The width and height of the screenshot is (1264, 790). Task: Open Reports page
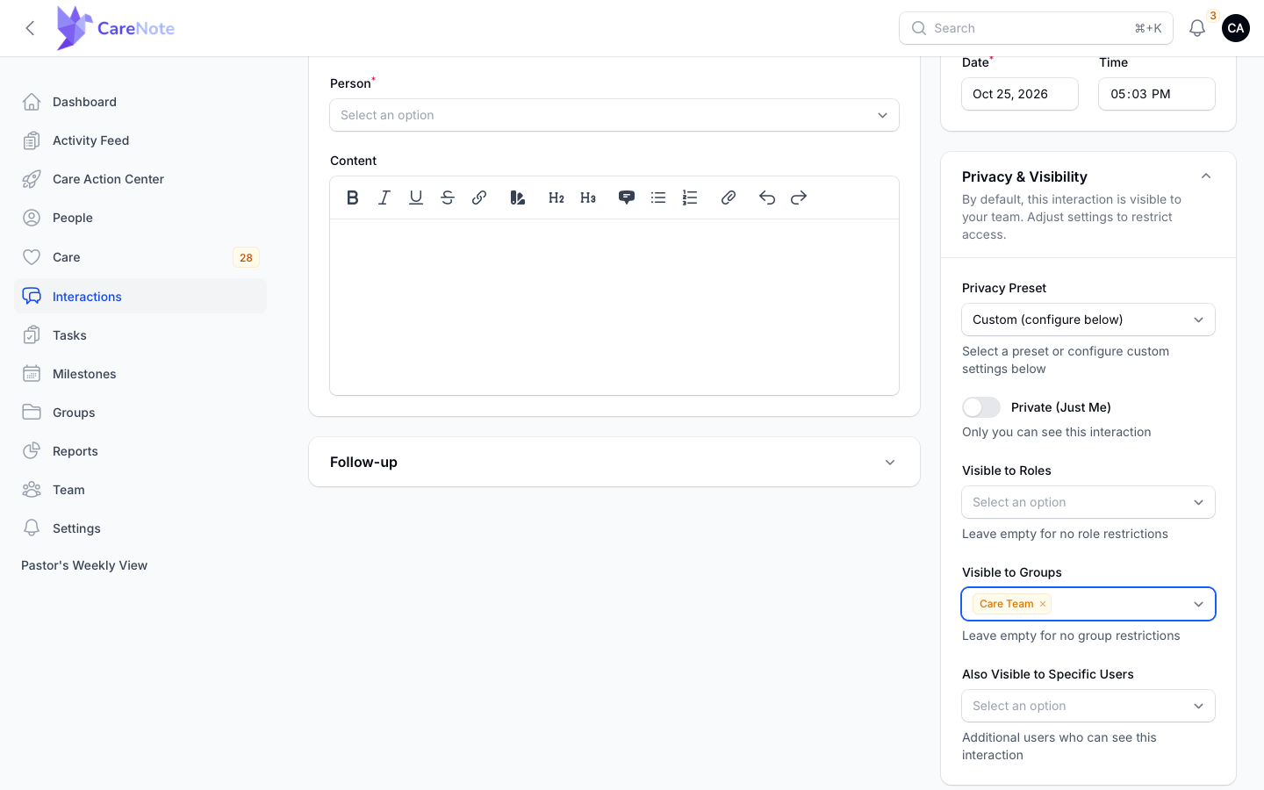(140, 451)
